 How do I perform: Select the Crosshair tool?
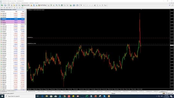click(x=84, y=5)
